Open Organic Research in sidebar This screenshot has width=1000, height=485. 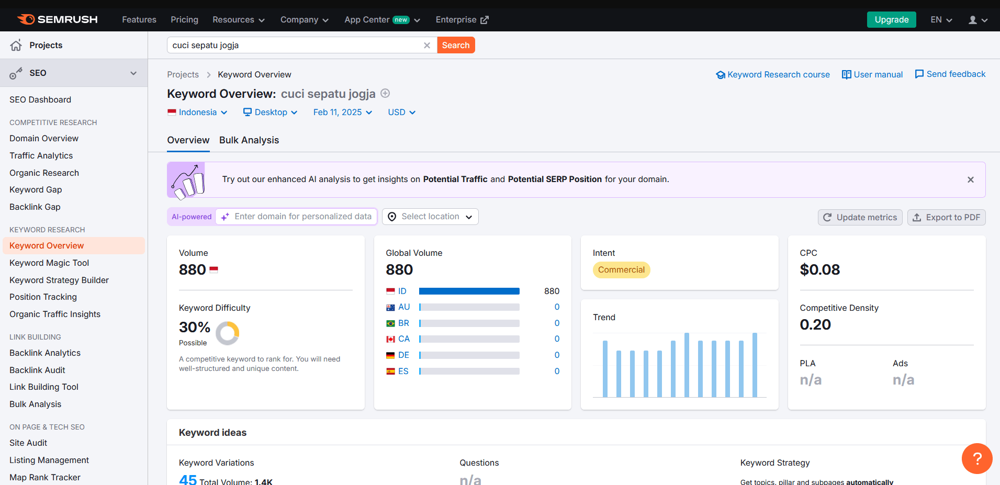[44, 173]
